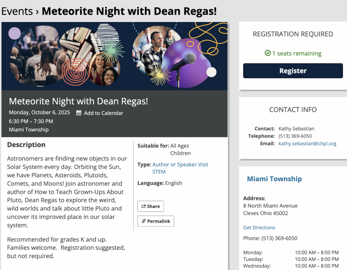Click the Description heading
Image resolution: width=347 pixels, height=270 pixels.
pyautogui.click(x=26, y=145)
